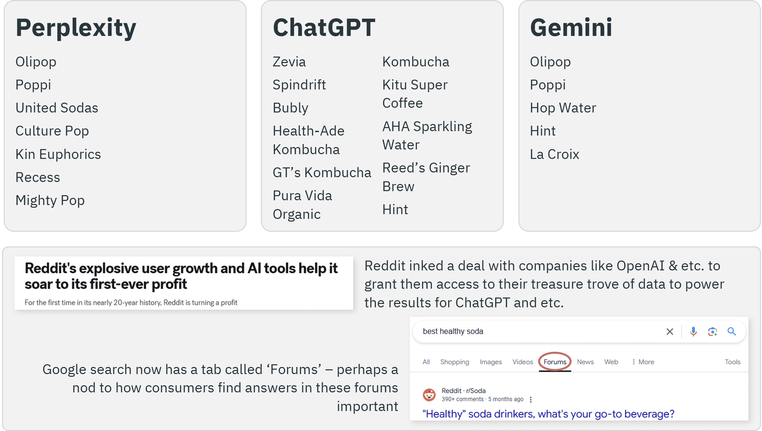Click the Reddit logo favicon in result

[429, 395]
